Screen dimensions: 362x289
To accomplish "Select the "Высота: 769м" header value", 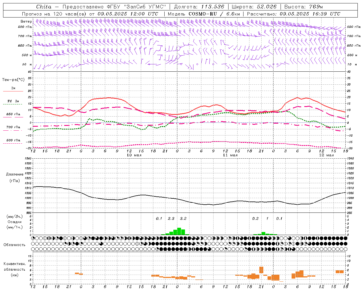I will [303, 6].
